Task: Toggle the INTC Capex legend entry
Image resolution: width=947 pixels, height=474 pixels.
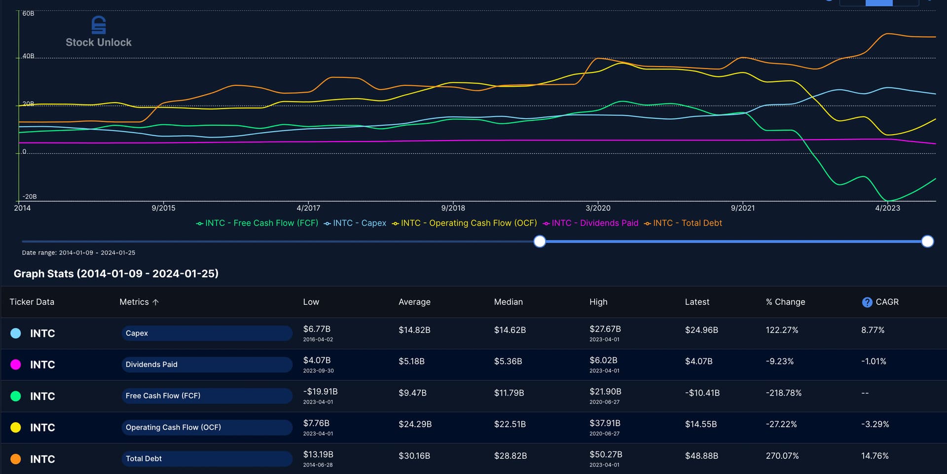Action: coord(355,223)
